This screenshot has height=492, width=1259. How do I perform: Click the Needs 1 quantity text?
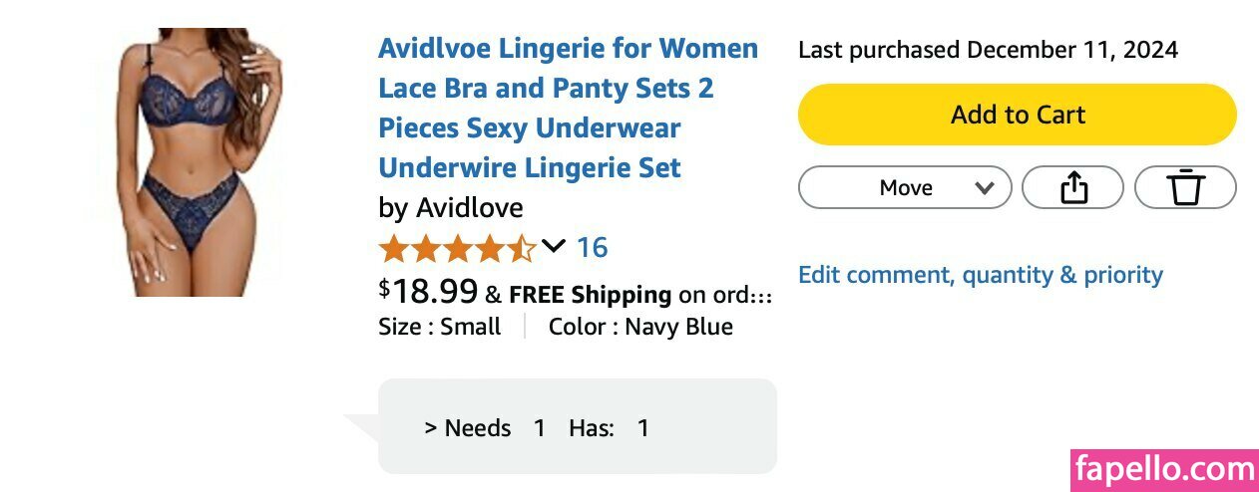coord(485,428)
